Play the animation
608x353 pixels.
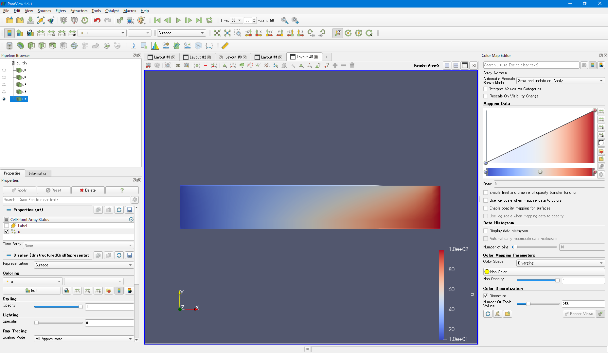tap(178, 20)
